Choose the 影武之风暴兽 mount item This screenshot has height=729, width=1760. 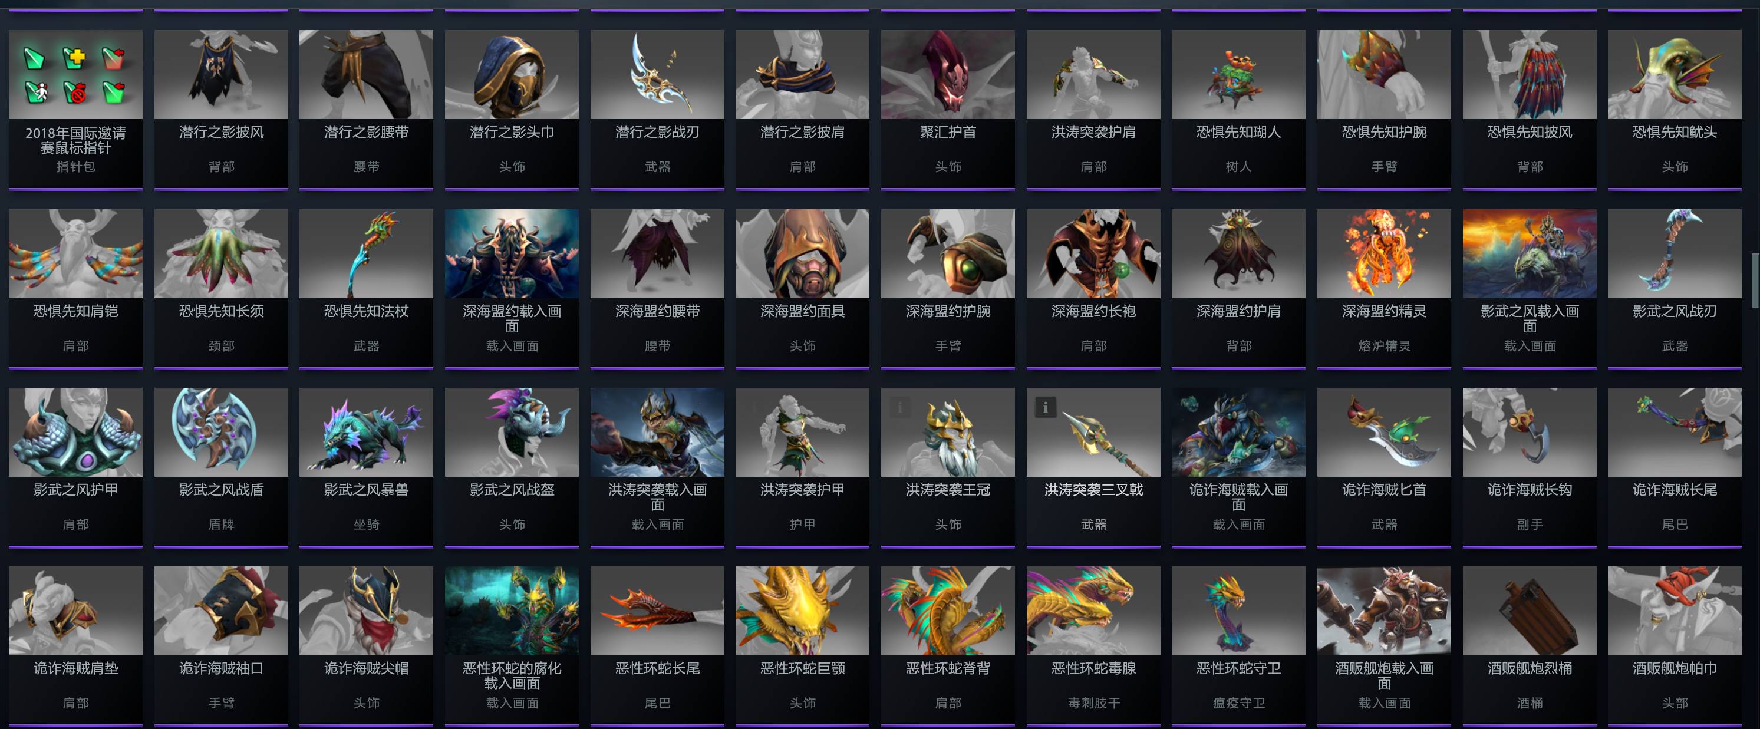coord(365,467)
